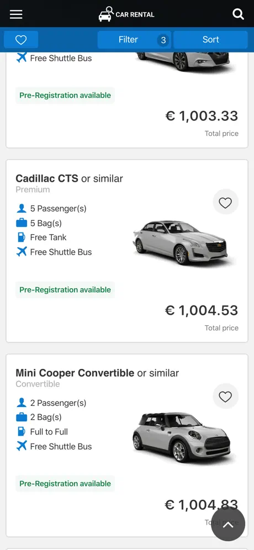
Task: Click the filter count badge showing 3
Action: pos(163,40)
